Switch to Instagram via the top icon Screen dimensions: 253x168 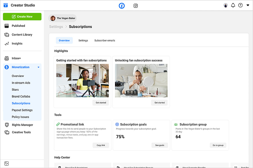click(x=135, y=6)
